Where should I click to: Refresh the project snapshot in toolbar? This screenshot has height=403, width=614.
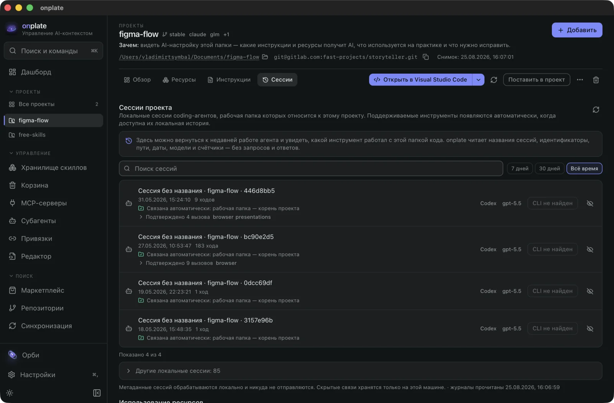(x=494, y=80)
